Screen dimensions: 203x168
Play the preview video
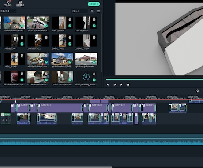[121, 85]
